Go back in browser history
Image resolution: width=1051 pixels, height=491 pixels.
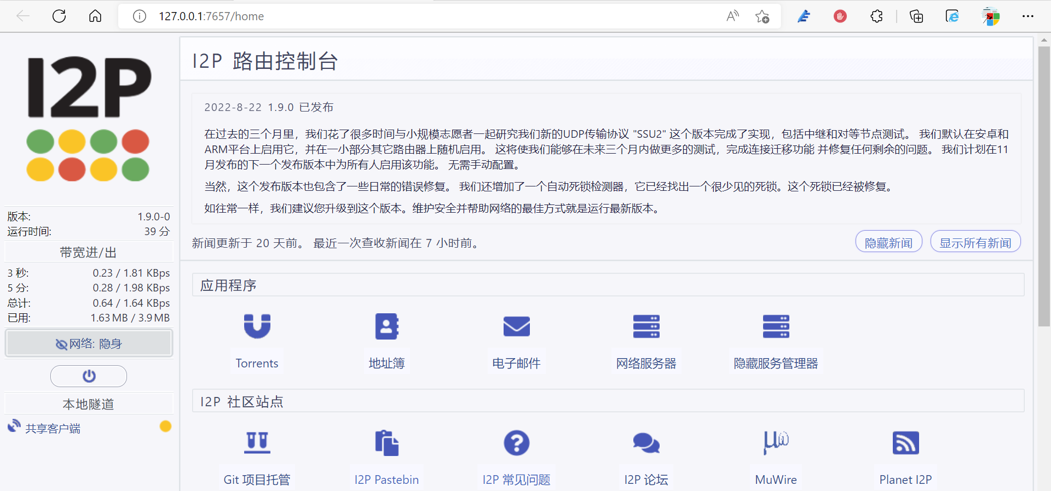tap(23, 16)
